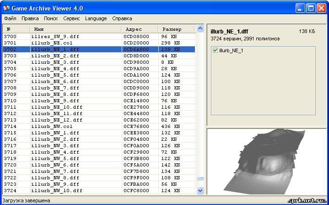Screen dimensions: 329x205
Task: Select file illurb_NE_10.dff
Action: [57, 107]
